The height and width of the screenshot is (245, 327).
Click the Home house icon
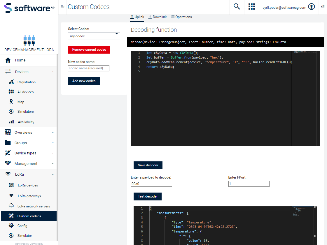[x=8, y=60]
